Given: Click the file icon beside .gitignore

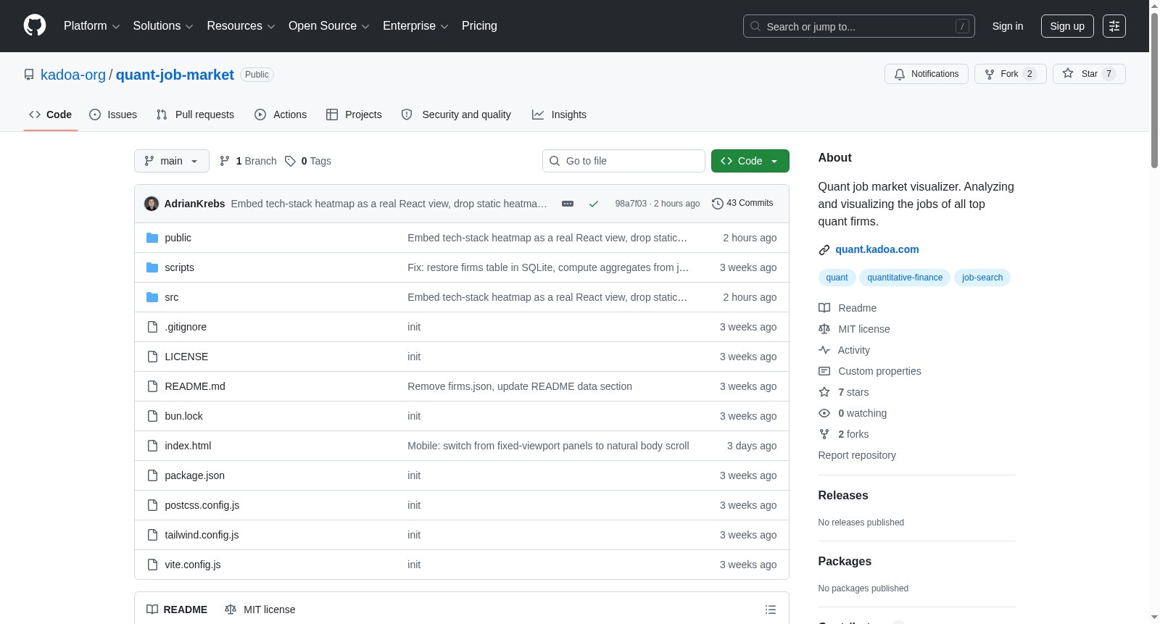Looking at the screenshot, I should tap(152, 327).
